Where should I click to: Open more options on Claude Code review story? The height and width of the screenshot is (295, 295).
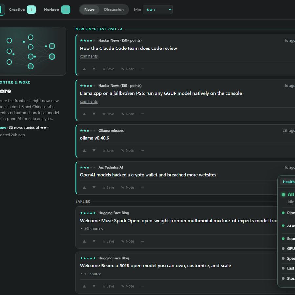[x=142, y=69]
